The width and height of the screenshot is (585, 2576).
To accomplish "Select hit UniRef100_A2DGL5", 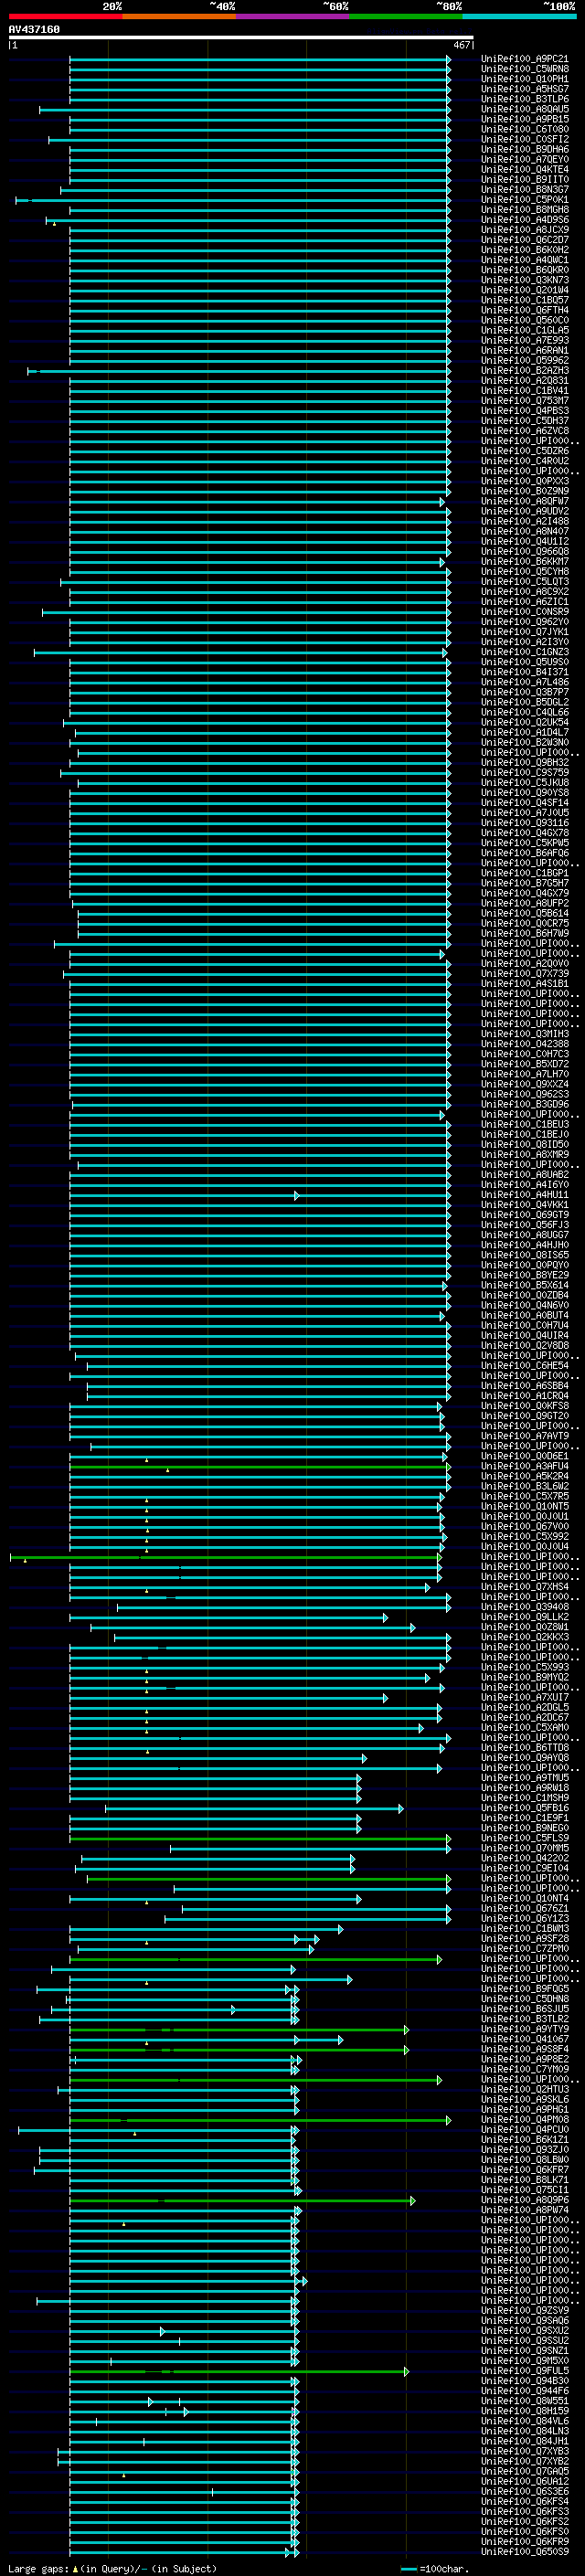I will (525, 1707).
